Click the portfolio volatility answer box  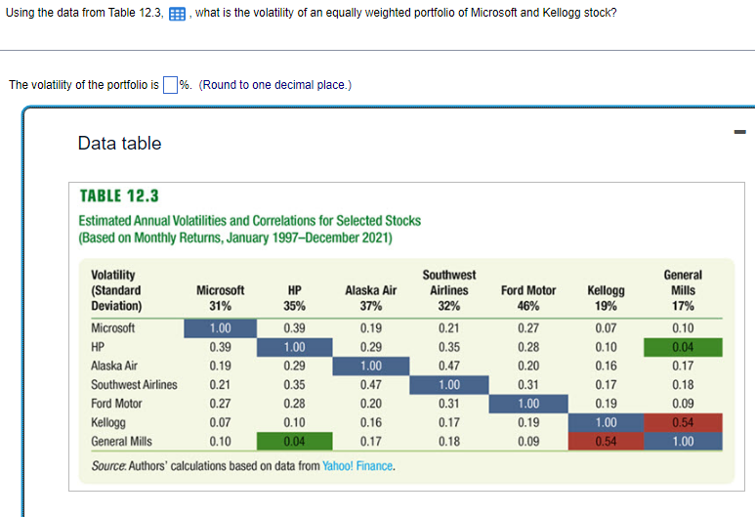(170, 85)
